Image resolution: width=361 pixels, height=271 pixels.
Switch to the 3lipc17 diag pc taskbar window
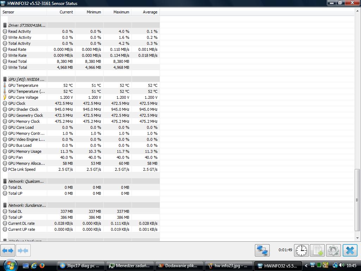tap(81, 266)
